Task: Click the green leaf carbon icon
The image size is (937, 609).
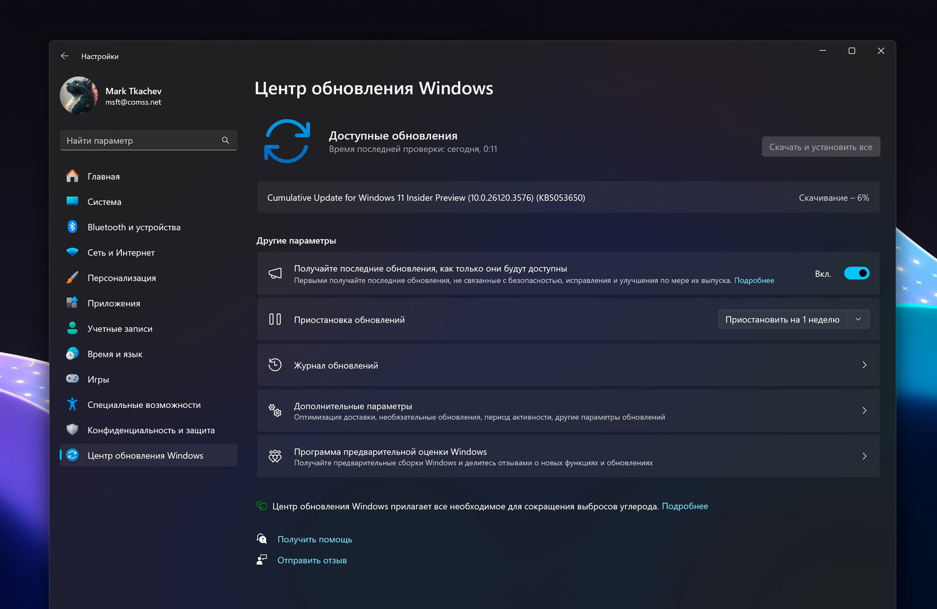Action: (262, 506)
